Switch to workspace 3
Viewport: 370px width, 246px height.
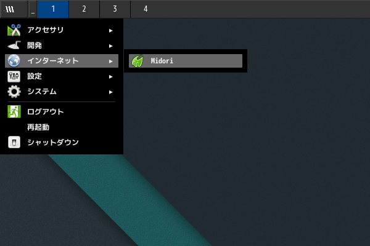coord(115,9)
